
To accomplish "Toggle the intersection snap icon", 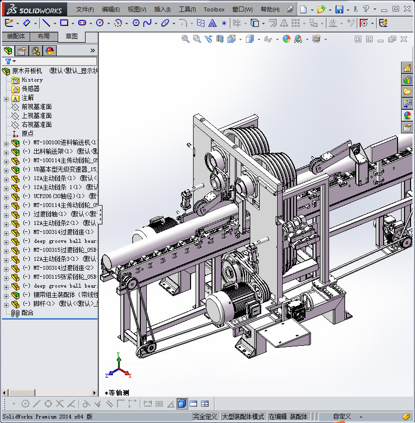I will coord(60,404).
